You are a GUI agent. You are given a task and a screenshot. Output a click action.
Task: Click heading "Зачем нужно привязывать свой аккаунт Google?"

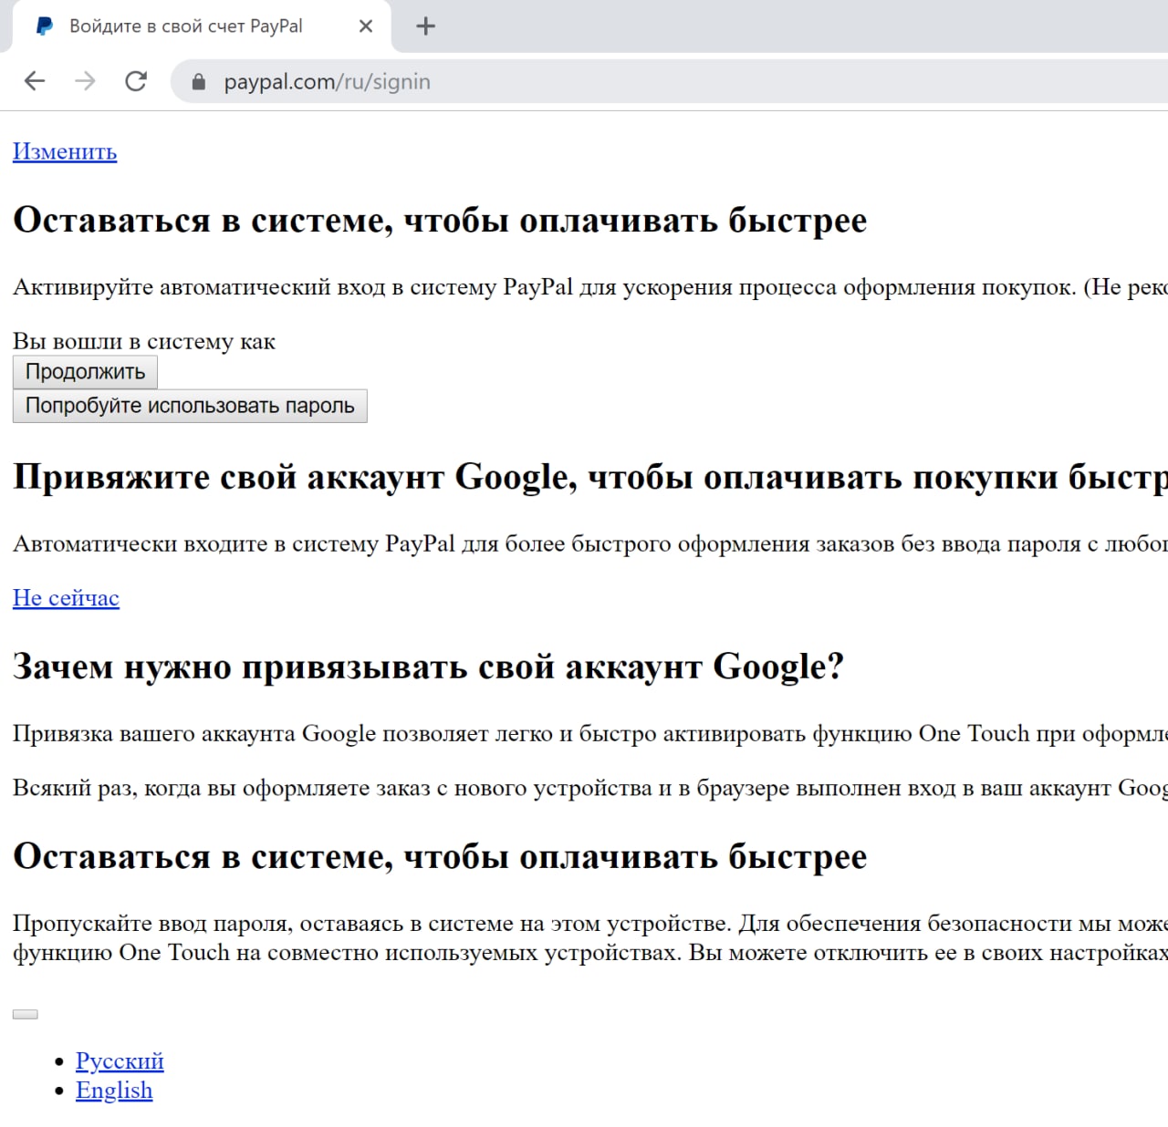[x=428, y=667]
